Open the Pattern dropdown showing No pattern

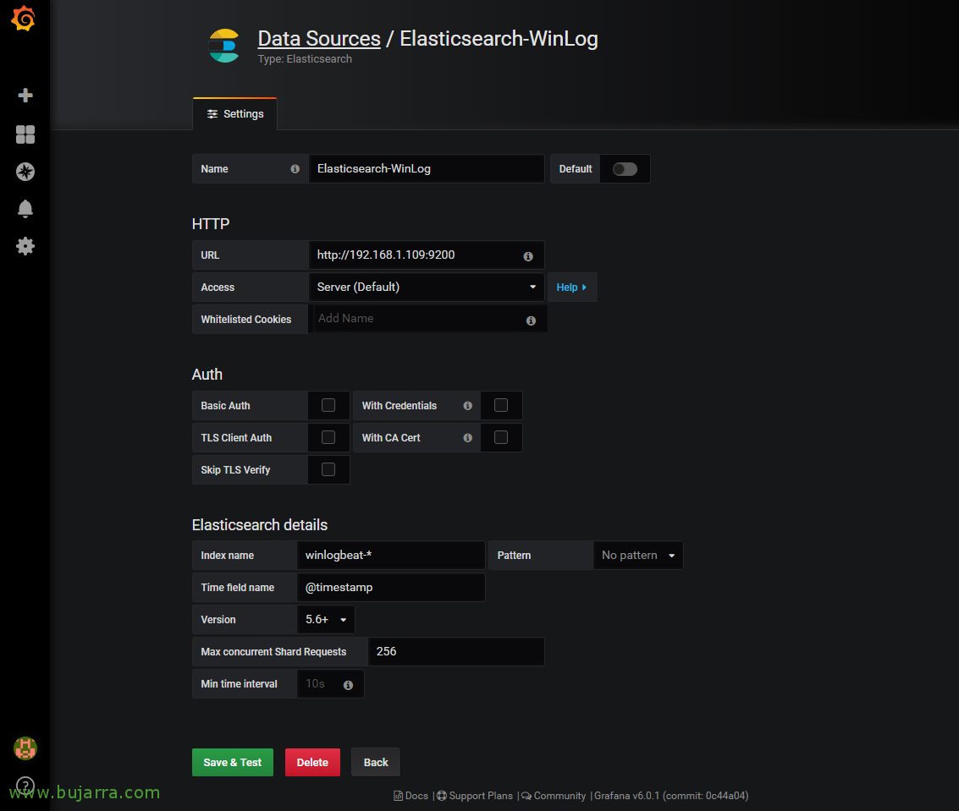tap(638, 556)
